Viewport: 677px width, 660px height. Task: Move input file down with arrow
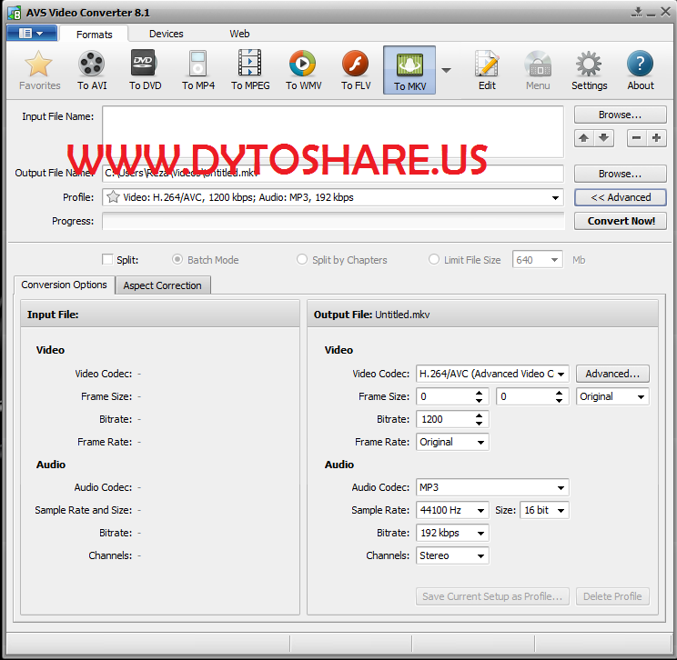coord(603,138)
